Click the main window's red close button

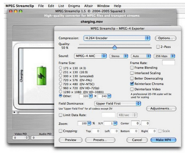[11, 11]
